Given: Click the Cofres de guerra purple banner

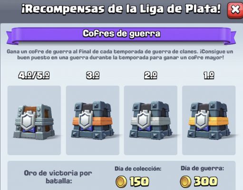Looking at the screenshot, I should click(x=121, y=35).
